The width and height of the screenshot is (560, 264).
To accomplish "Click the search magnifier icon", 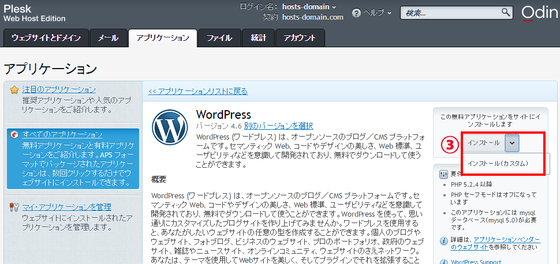I will tap(506, 13).
